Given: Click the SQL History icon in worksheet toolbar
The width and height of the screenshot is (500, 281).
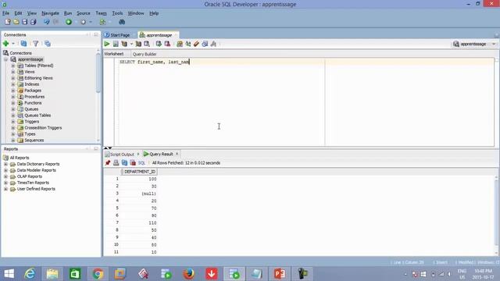Looking at the screenshot, I should 205,44.
